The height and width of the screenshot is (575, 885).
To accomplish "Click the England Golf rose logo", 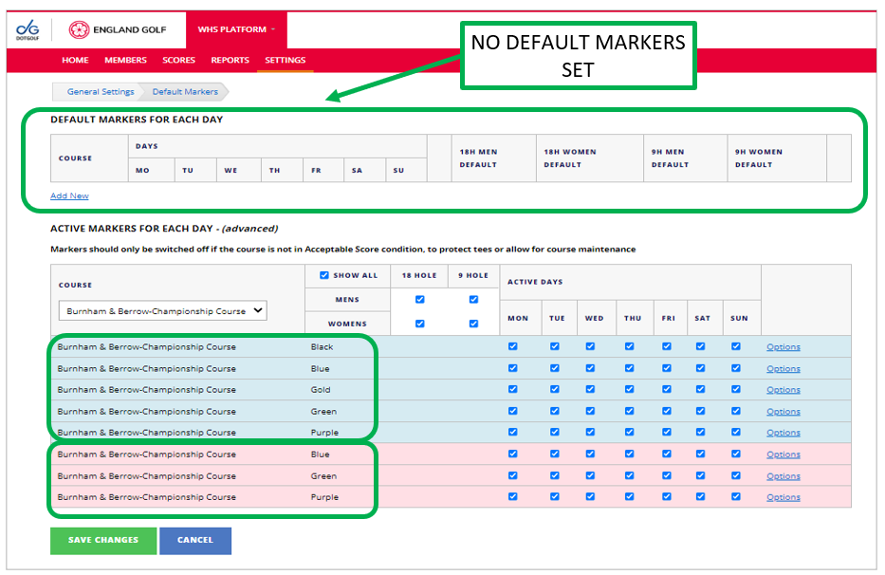I will 79,29.
